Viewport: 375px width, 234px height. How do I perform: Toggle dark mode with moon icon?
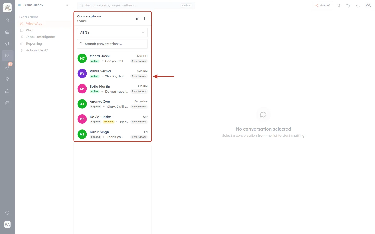(358, 5)
